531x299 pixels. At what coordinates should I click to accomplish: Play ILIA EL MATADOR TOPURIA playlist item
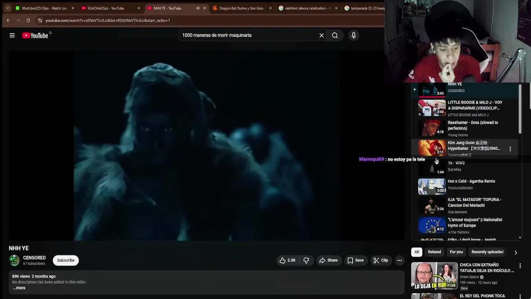[465, 206]
